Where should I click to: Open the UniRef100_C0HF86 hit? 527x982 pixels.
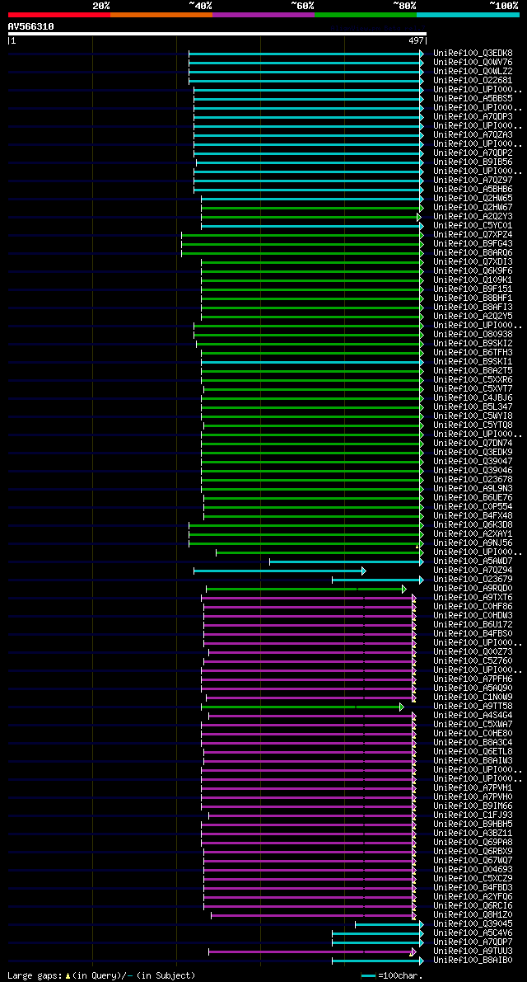(473, 607)
